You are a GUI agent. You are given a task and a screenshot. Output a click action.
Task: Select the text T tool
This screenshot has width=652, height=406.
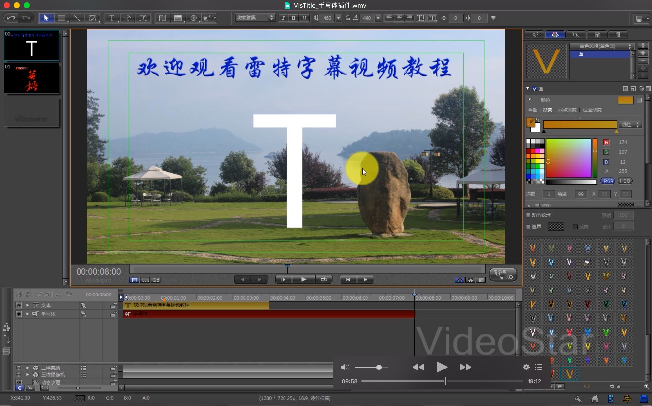pos(112,18)
